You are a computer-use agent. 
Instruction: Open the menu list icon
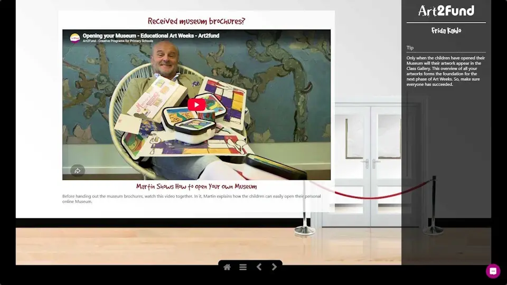point(243,267)
